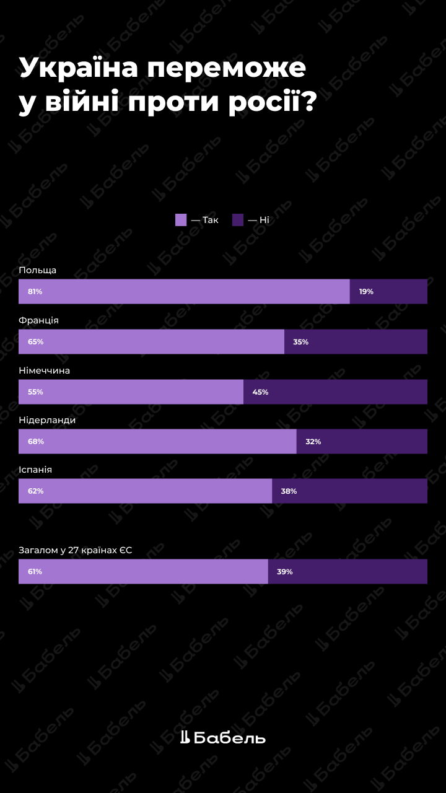Image resolution: width=446 pixels, height=793 pixels.
Task: Click the Іспанія 62% bar segment
Action: [145, 491]
